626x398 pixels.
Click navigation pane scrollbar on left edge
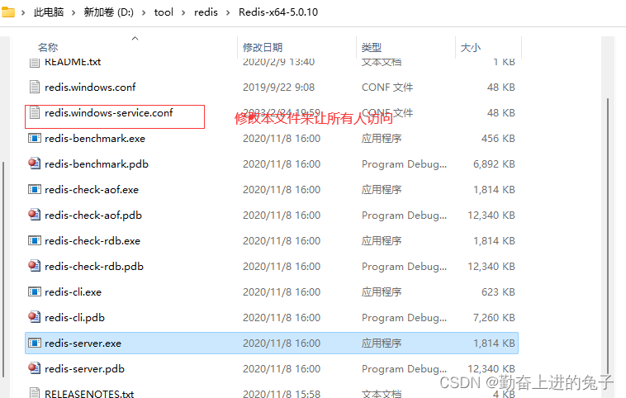click(3, 269)
